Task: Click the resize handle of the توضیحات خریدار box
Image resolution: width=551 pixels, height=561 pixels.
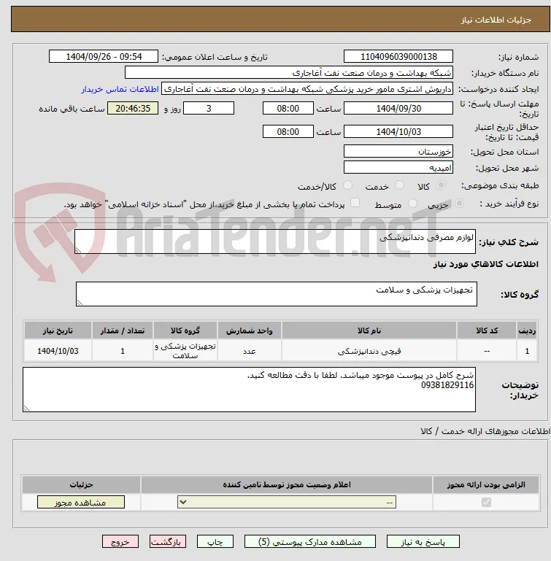Action: click(x=27, y=409)
